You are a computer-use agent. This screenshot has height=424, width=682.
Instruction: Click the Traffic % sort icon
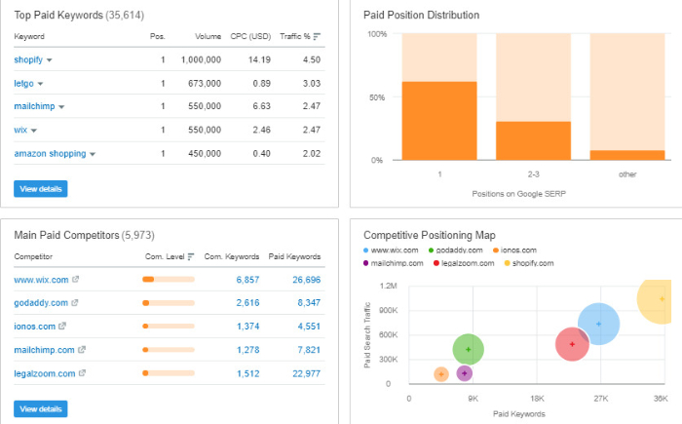tap(317, 37)
